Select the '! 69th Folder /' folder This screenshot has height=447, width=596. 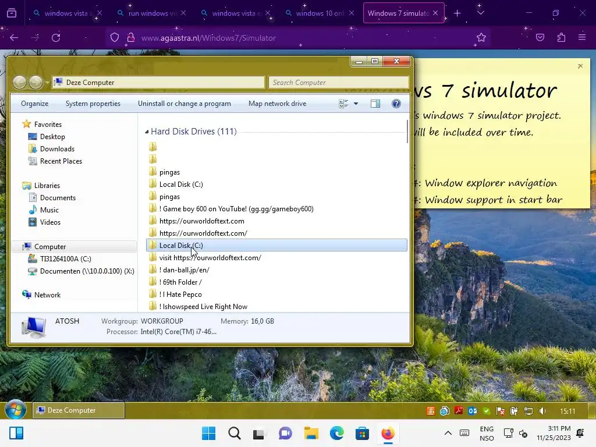click(x=276, y=282)
